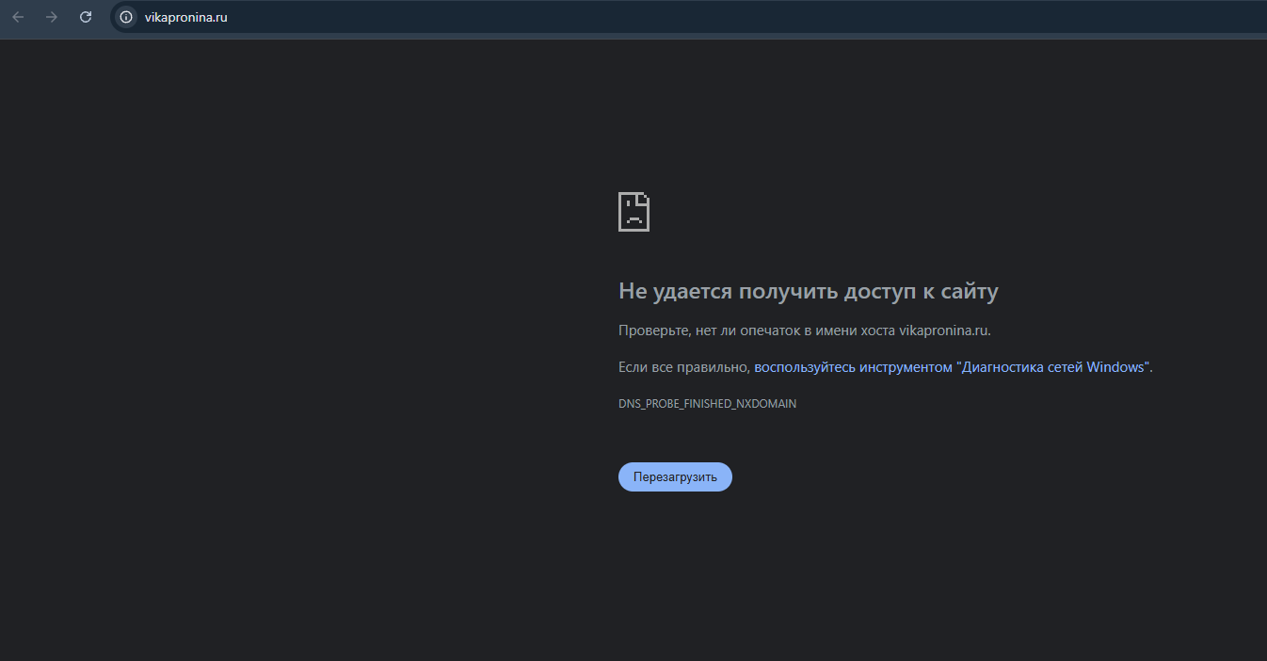Screen dimensions: 1267x661
Task: Reload the page via the toolbar refresh icon
Action: tap(86, 17)
